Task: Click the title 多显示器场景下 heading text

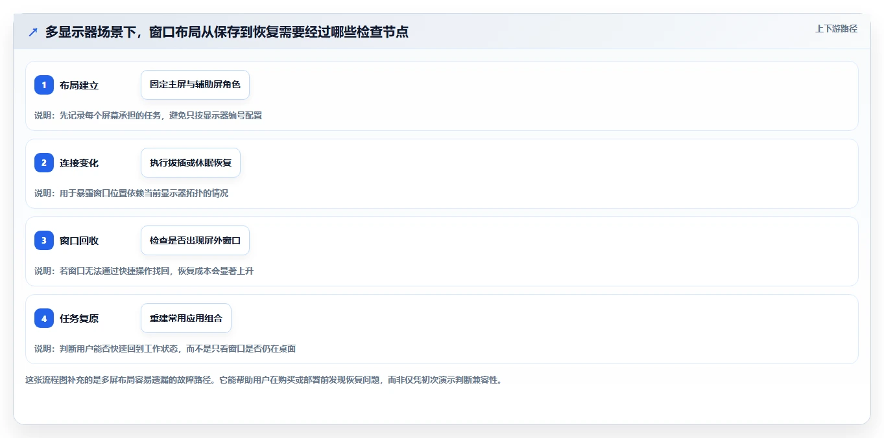Action: (227, 32)
